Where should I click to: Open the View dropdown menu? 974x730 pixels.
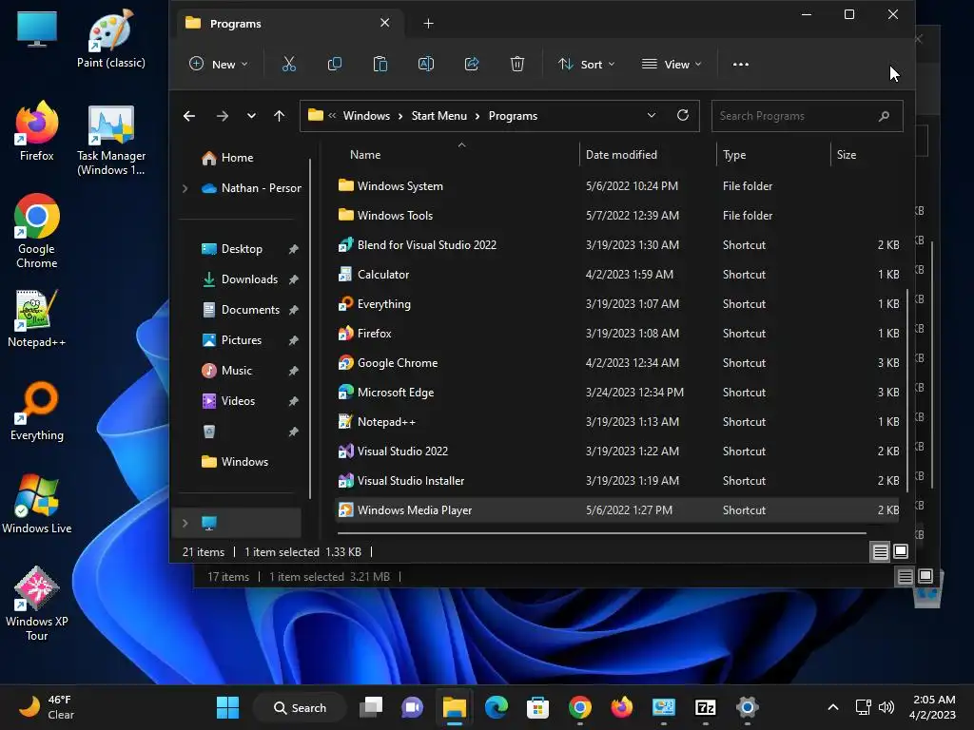click(x=672, y=64)
